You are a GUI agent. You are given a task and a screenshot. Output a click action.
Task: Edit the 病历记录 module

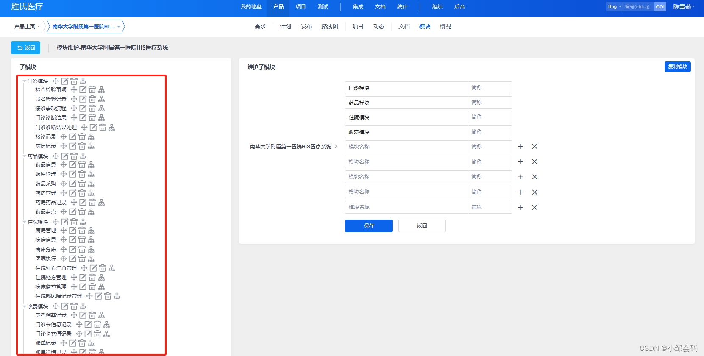(73, 146)
